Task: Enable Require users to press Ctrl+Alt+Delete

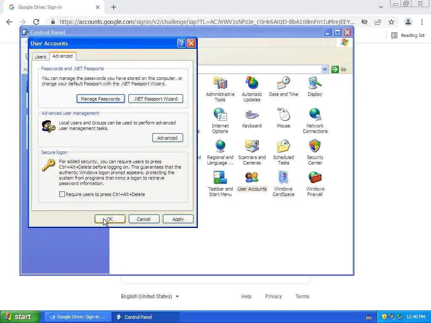Action: [x=62, y=194]
